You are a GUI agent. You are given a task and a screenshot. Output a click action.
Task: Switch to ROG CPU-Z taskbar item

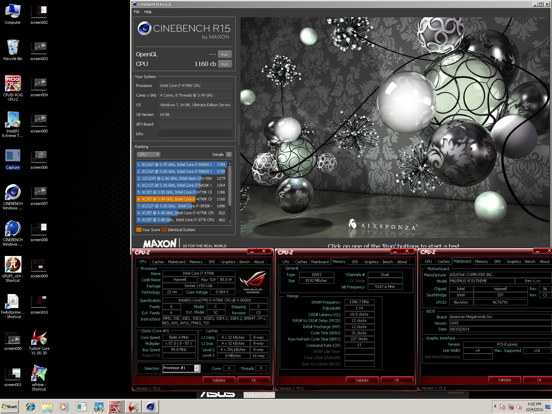[115, 407]
